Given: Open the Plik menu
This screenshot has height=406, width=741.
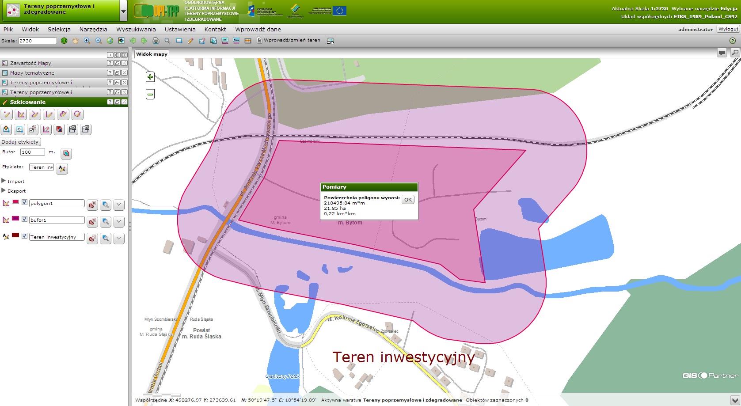Looking at the screenshot, I should tap(8, 29).
